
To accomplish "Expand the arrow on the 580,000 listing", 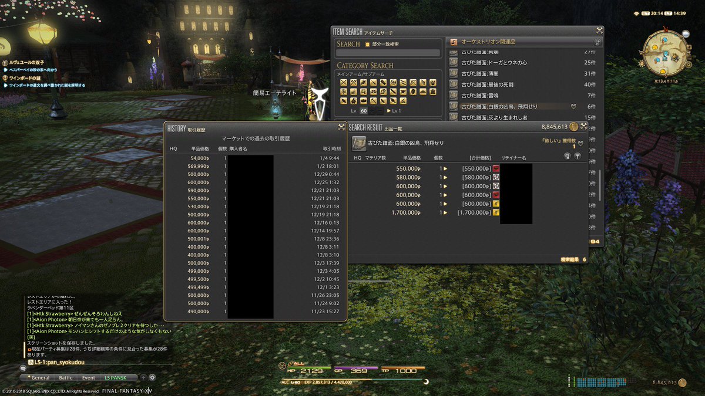I will [x=445, y=177].
